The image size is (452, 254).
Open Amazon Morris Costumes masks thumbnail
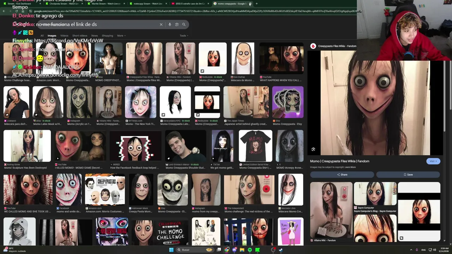click(105, 190)
